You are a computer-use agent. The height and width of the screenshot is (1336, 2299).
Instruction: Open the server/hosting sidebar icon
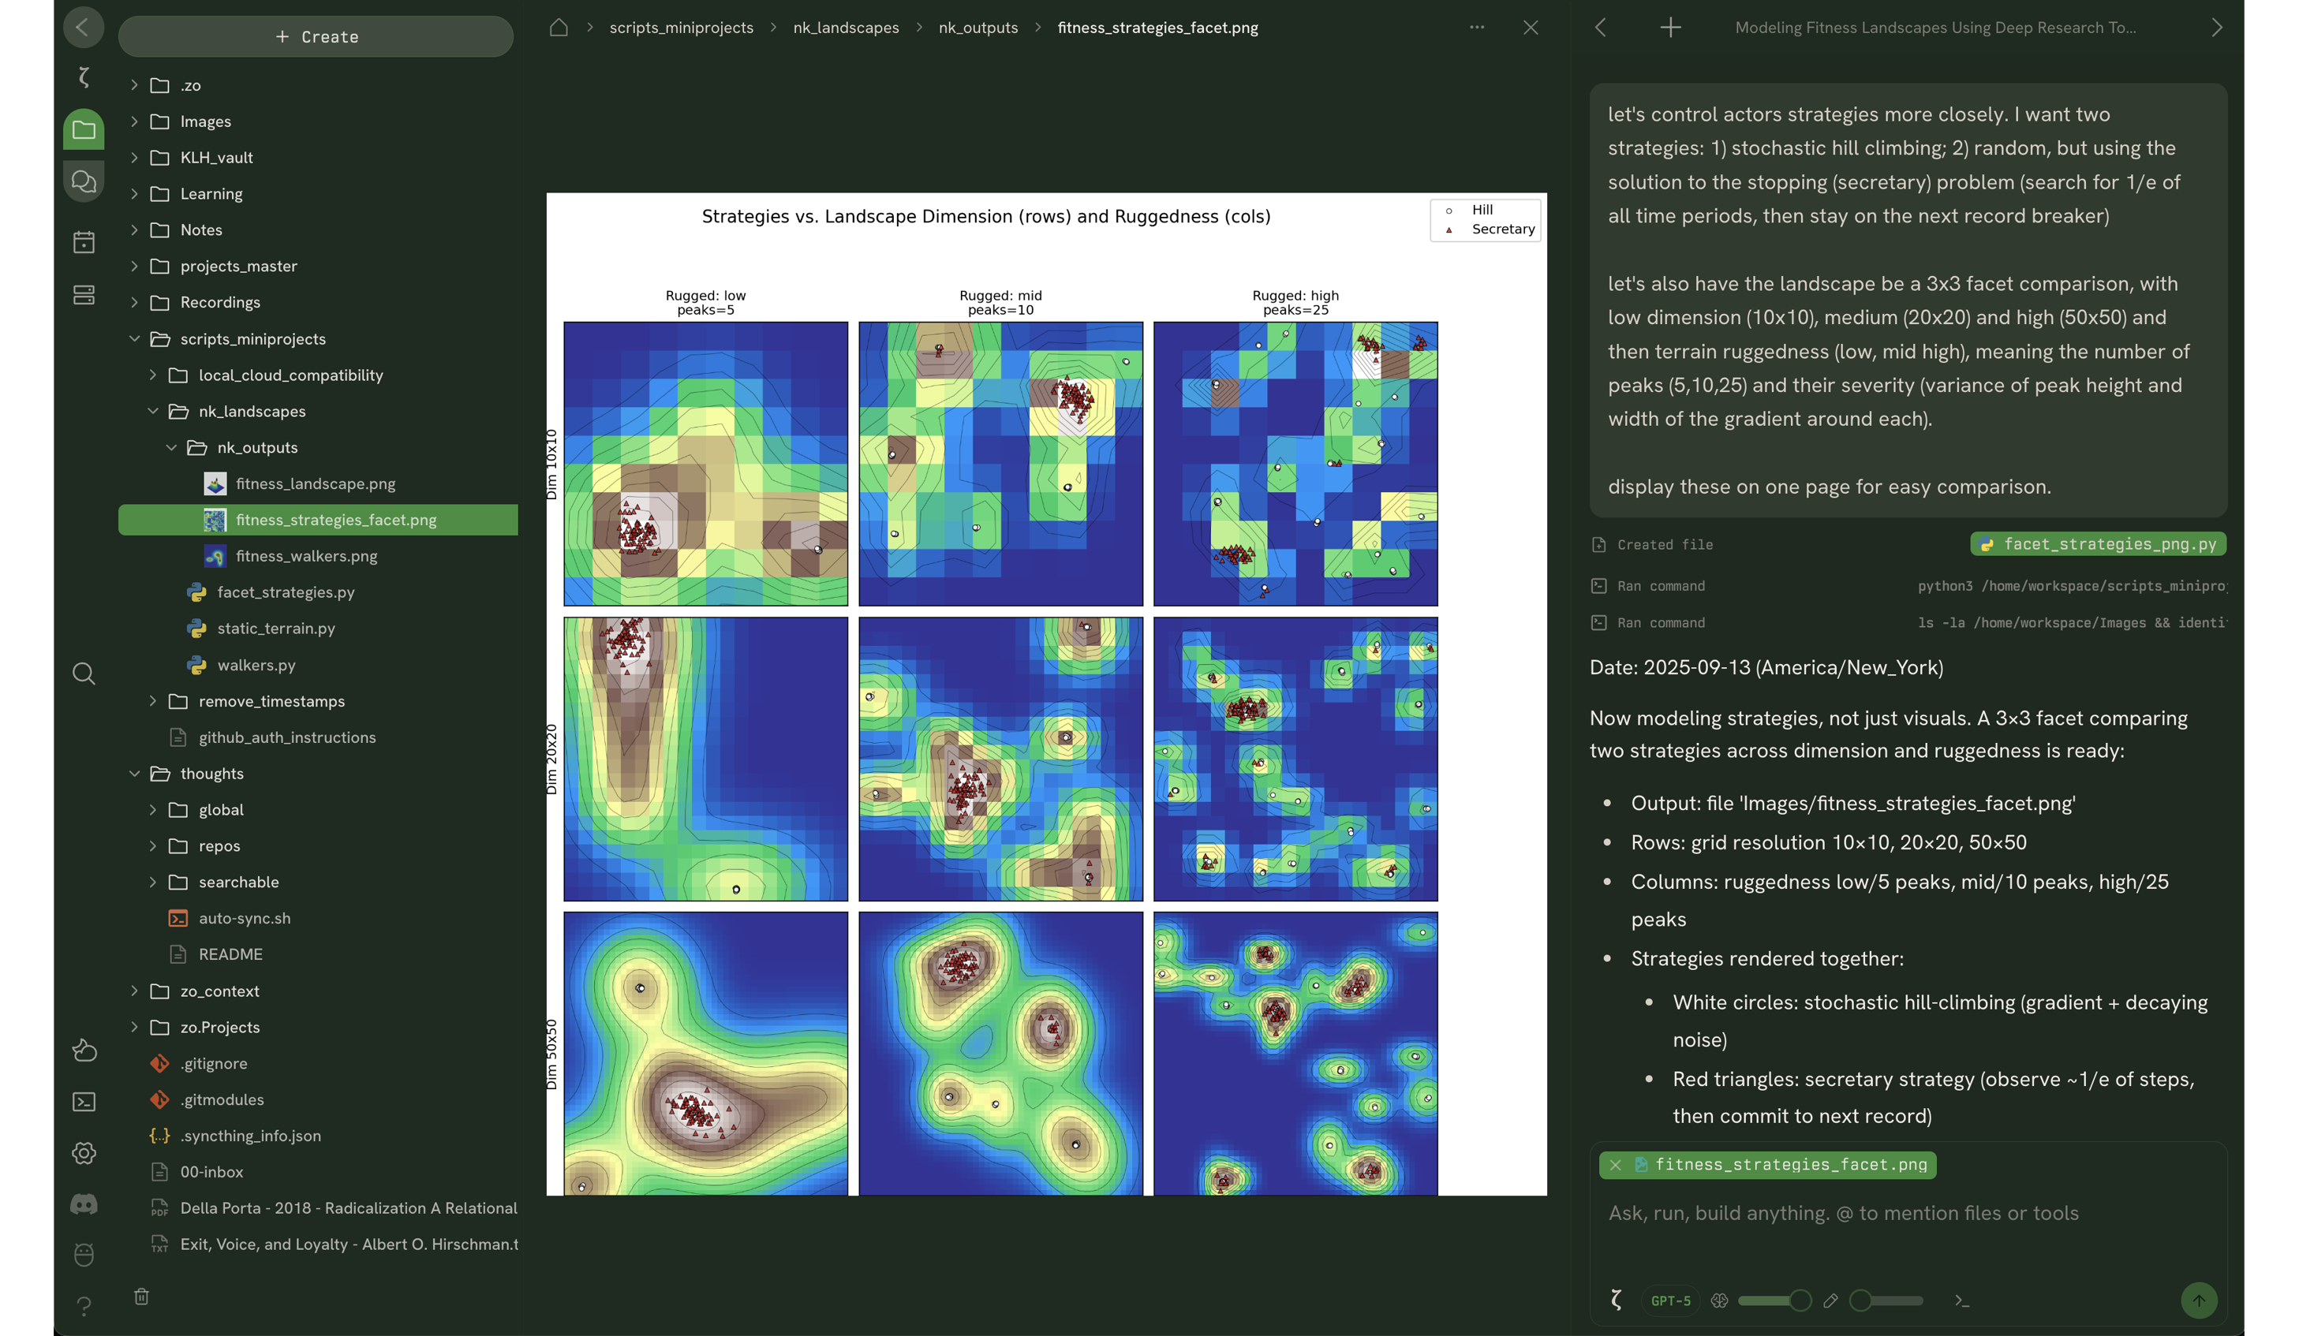(x=83, y=294)
